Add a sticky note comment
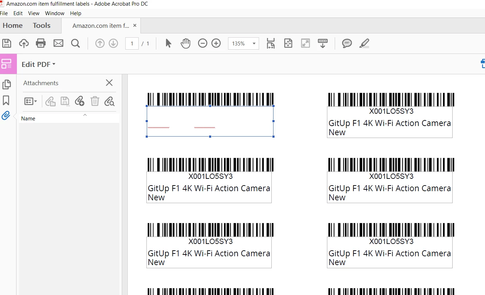Viewport: 485px width, 295px height. click(347, 43)
